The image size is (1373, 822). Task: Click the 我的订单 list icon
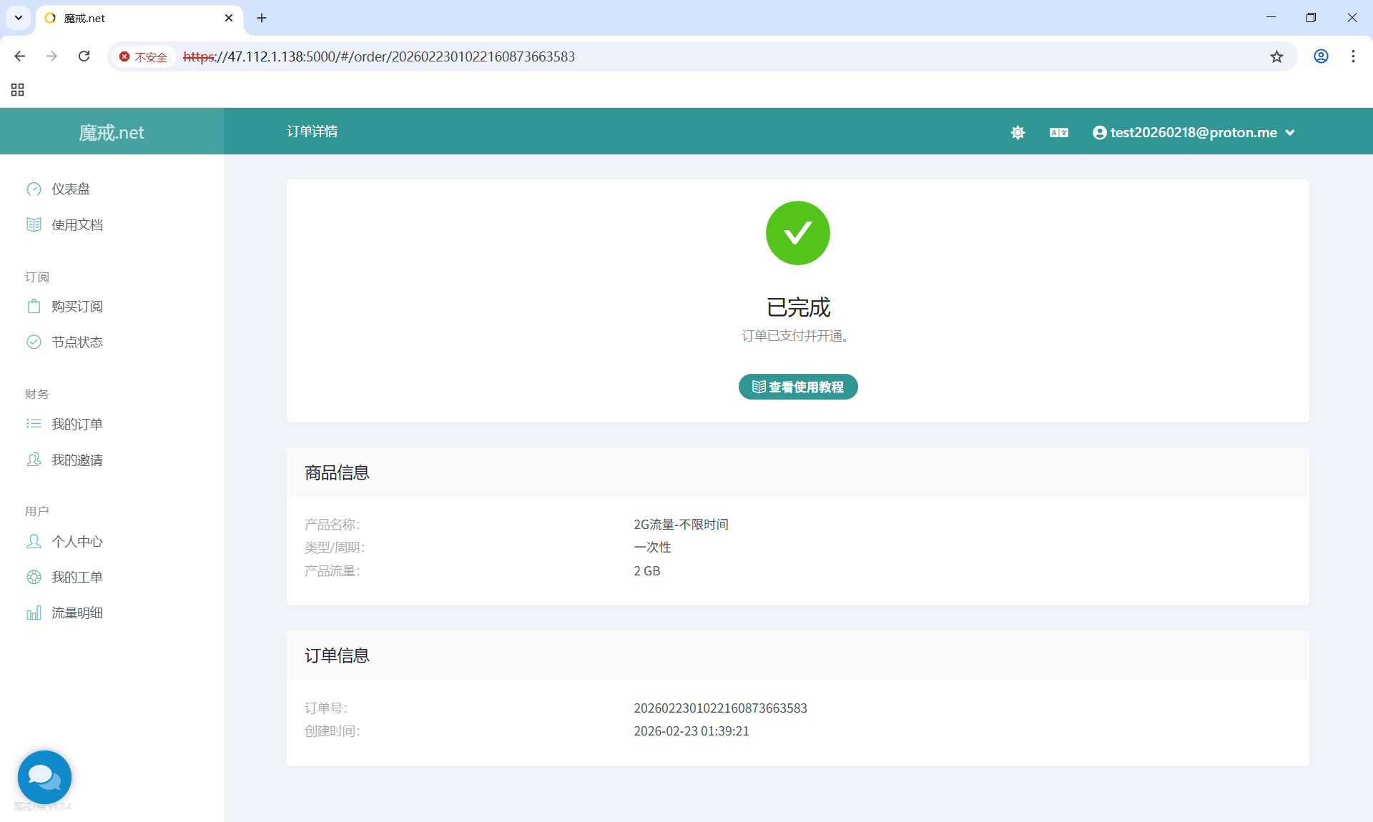click(x=34, y=424)
